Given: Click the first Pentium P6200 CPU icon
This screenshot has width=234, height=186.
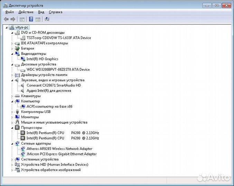Looking at the screenshot, I should 23,133.
